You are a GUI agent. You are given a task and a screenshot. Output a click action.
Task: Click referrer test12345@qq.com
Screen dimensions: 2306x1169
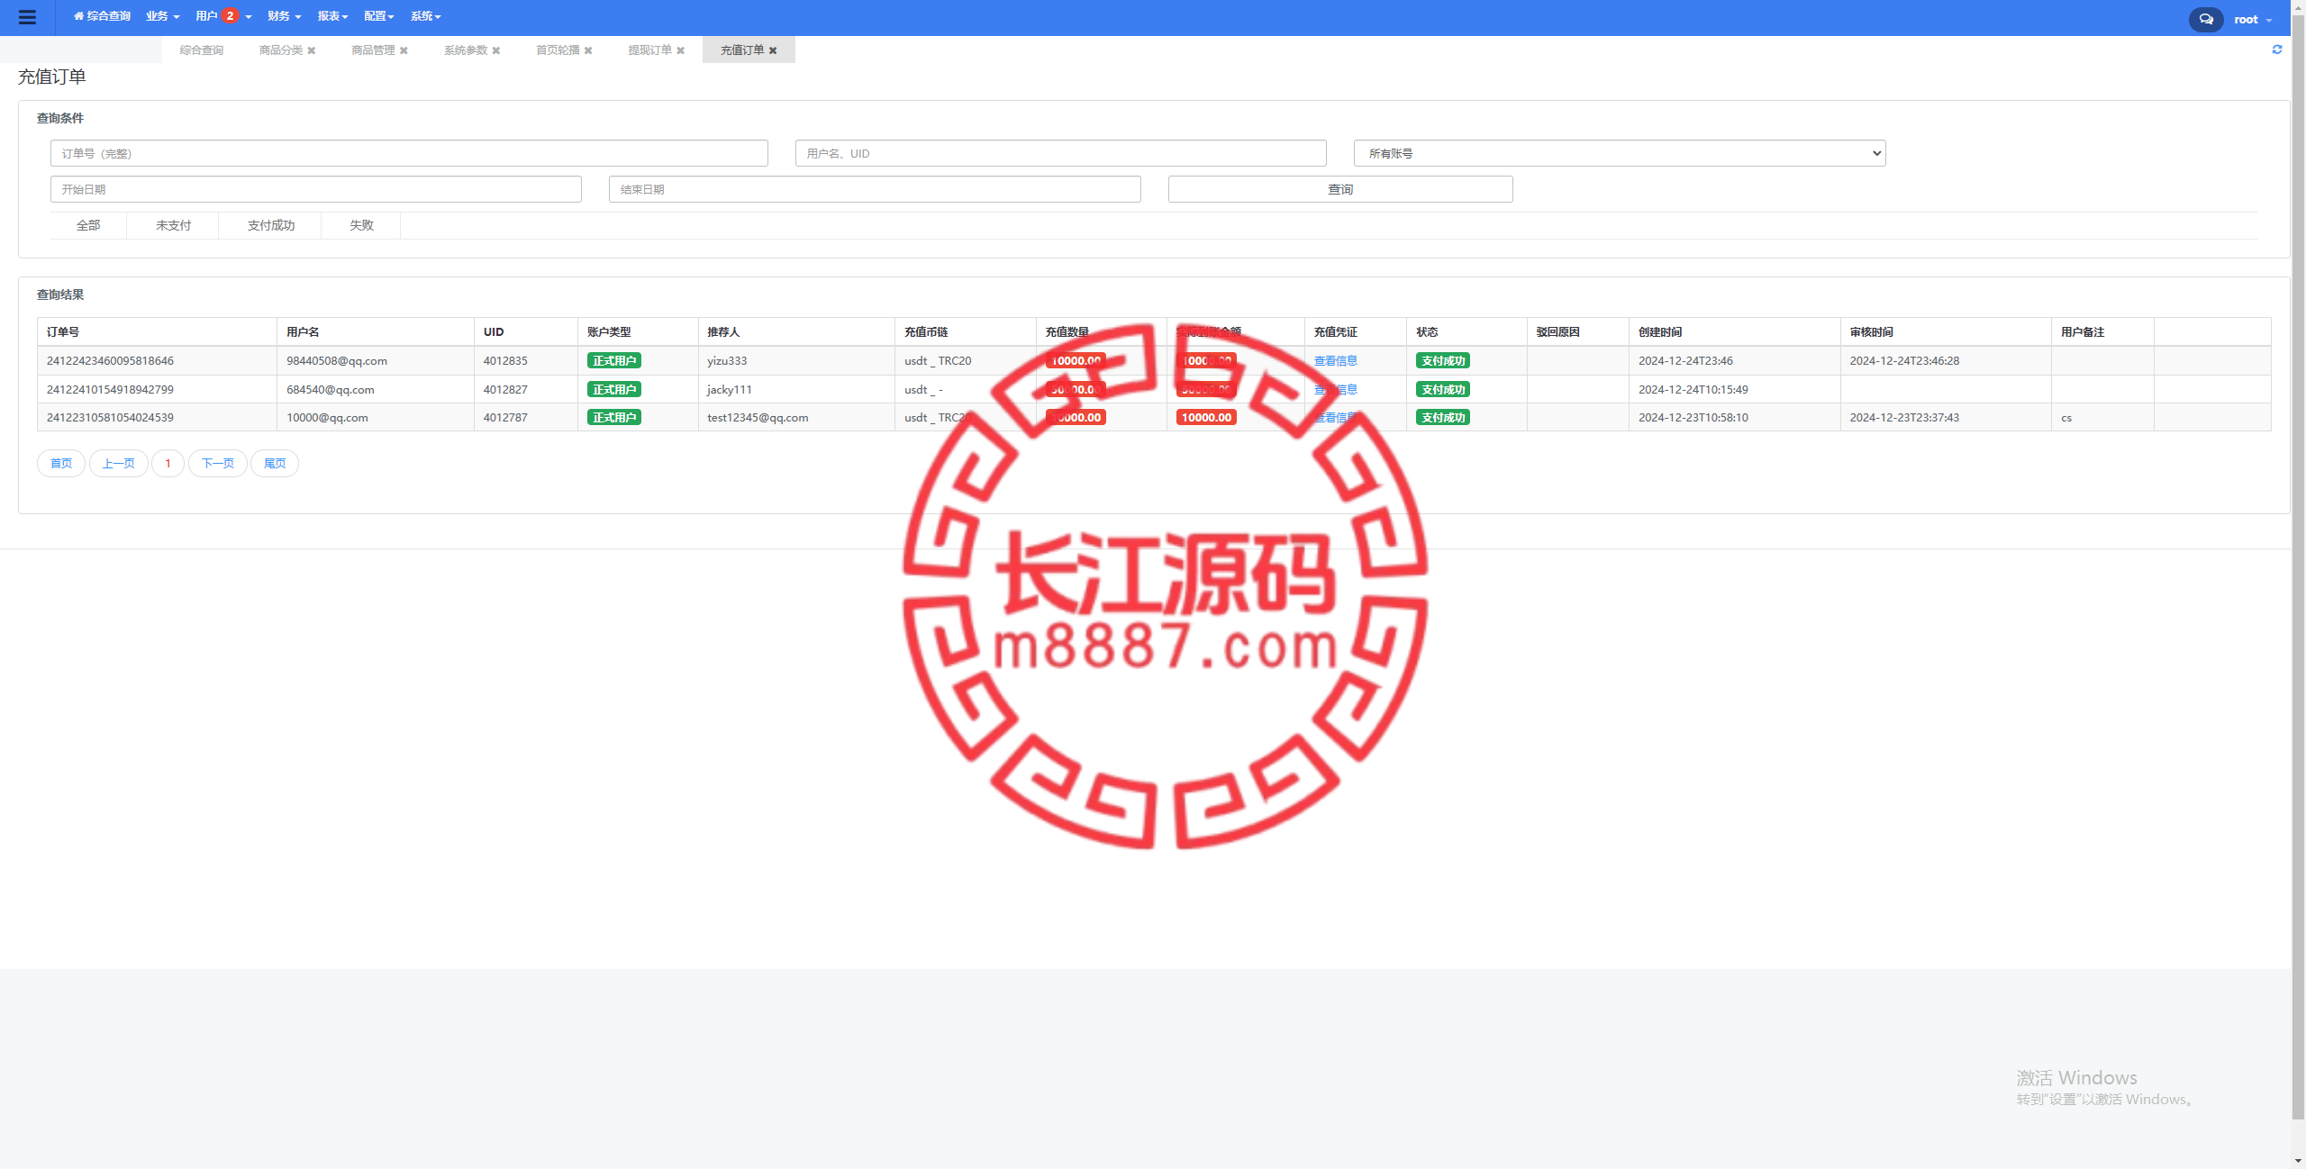point(758,418)
